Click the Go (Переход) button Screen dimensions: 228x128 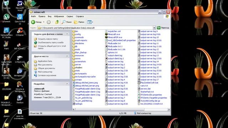pos(163,28)
